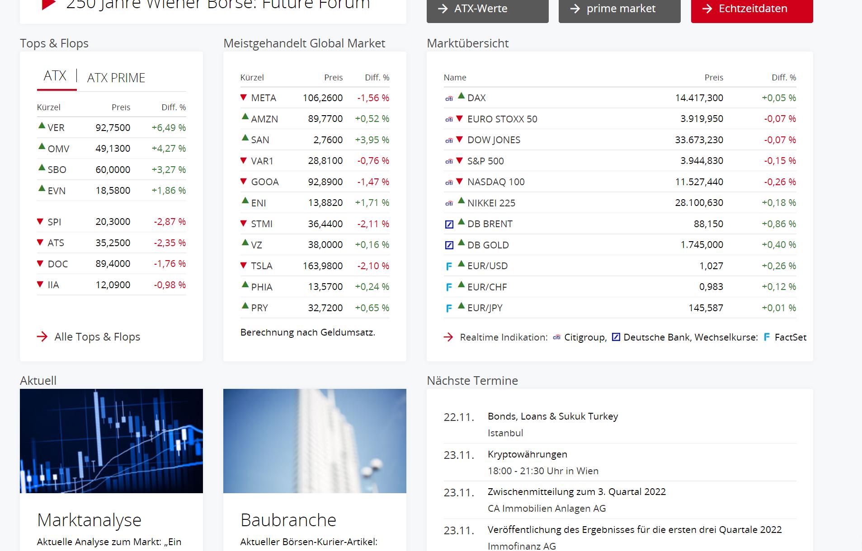
Task: Click the Citigroup logo in the legend
Action: (x=557, y=337)
